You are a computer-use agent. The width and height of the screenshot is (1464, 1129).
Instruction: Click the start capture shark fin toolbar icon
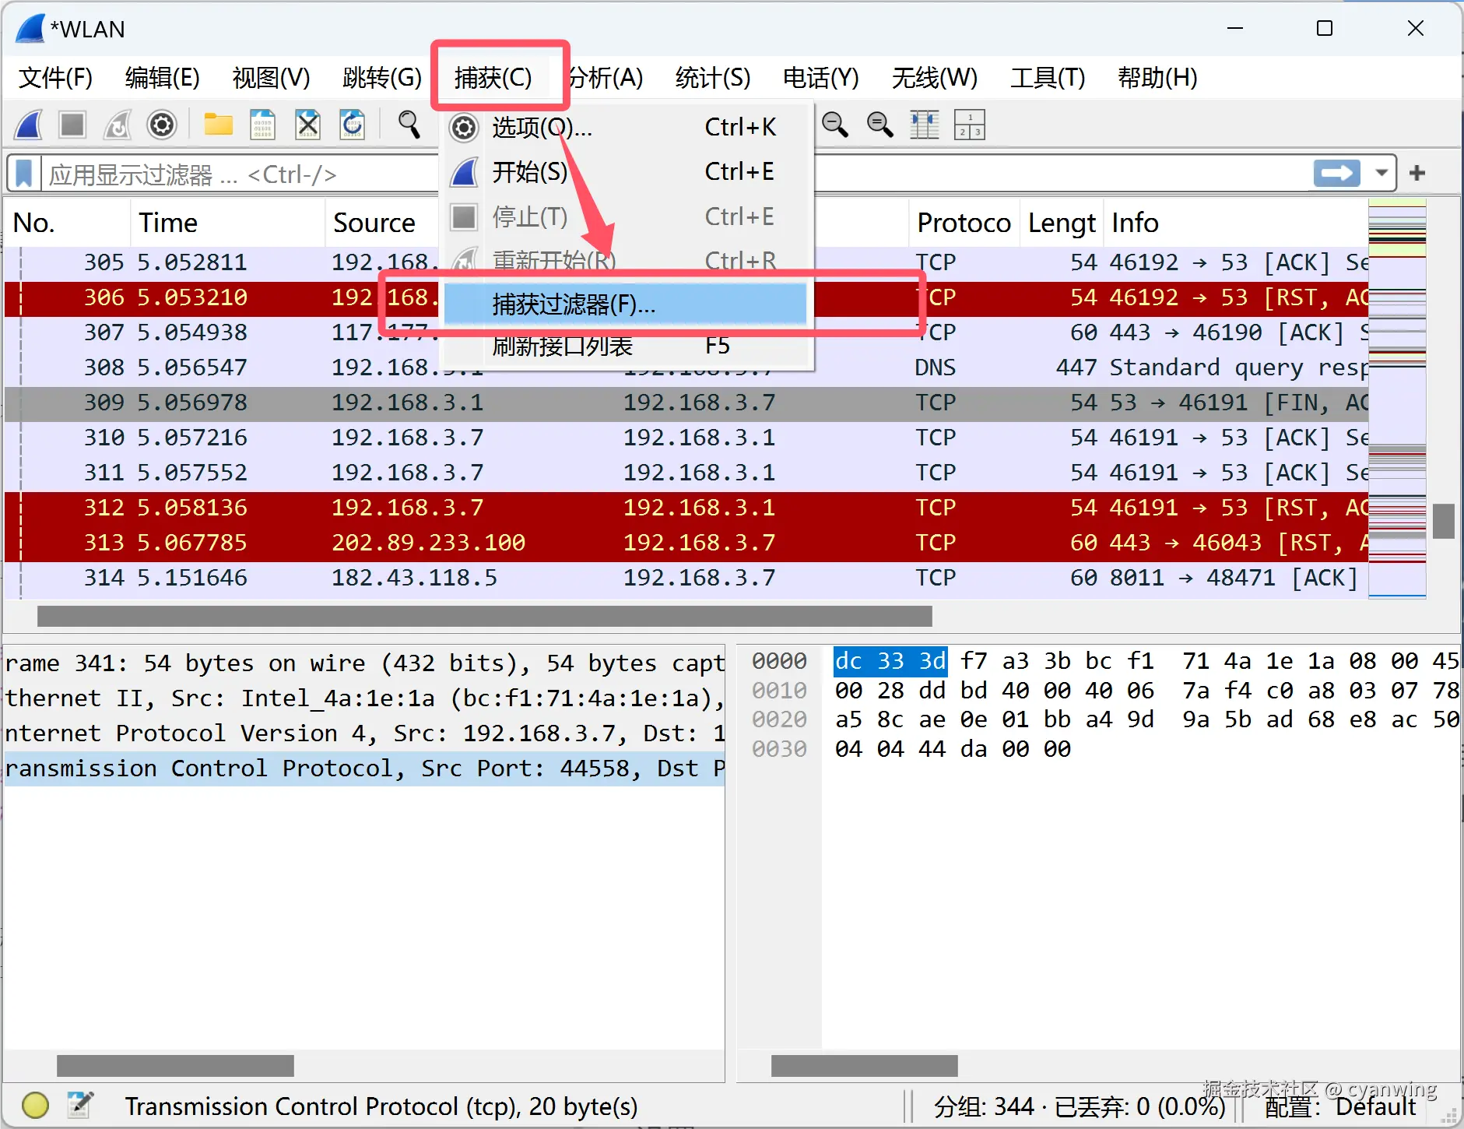(x=29, y=125)
